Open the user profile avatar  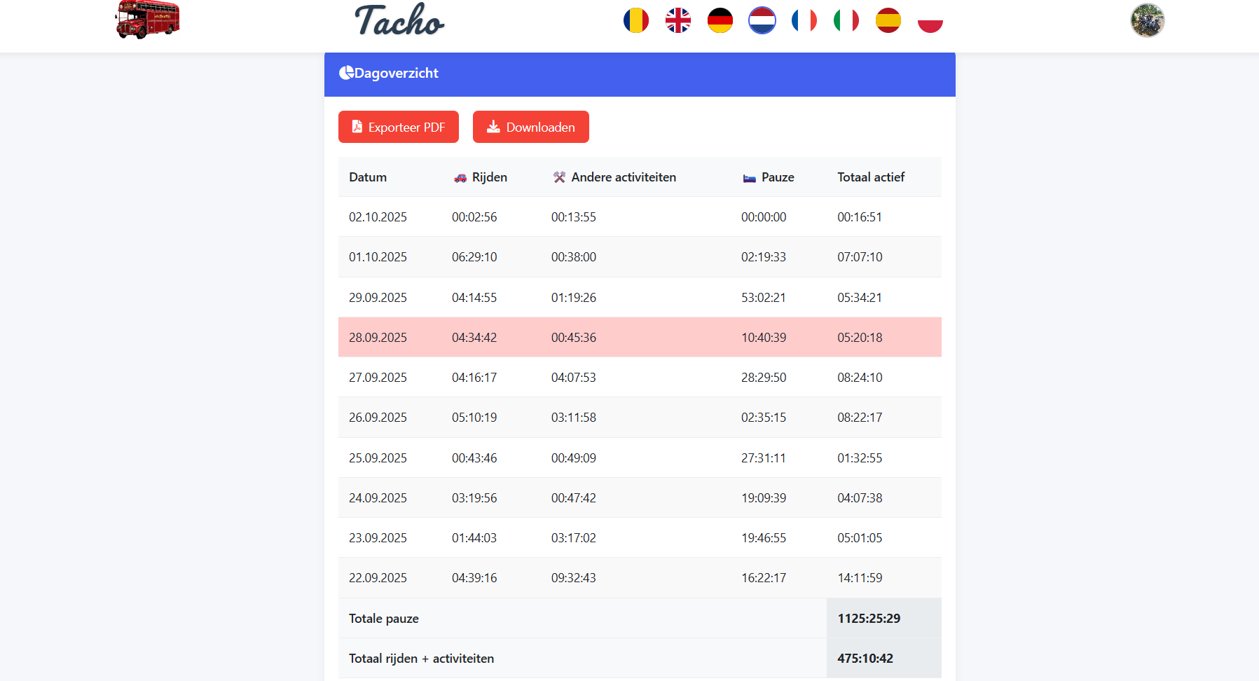click(x=1147, y=20)
